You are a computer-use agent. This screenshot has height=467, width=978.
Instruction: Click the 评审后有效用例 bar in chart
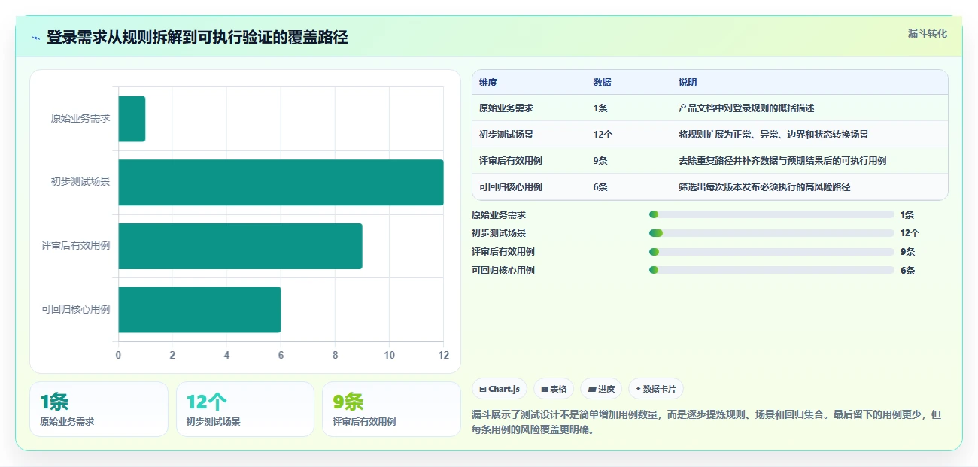tap(240, 246)
